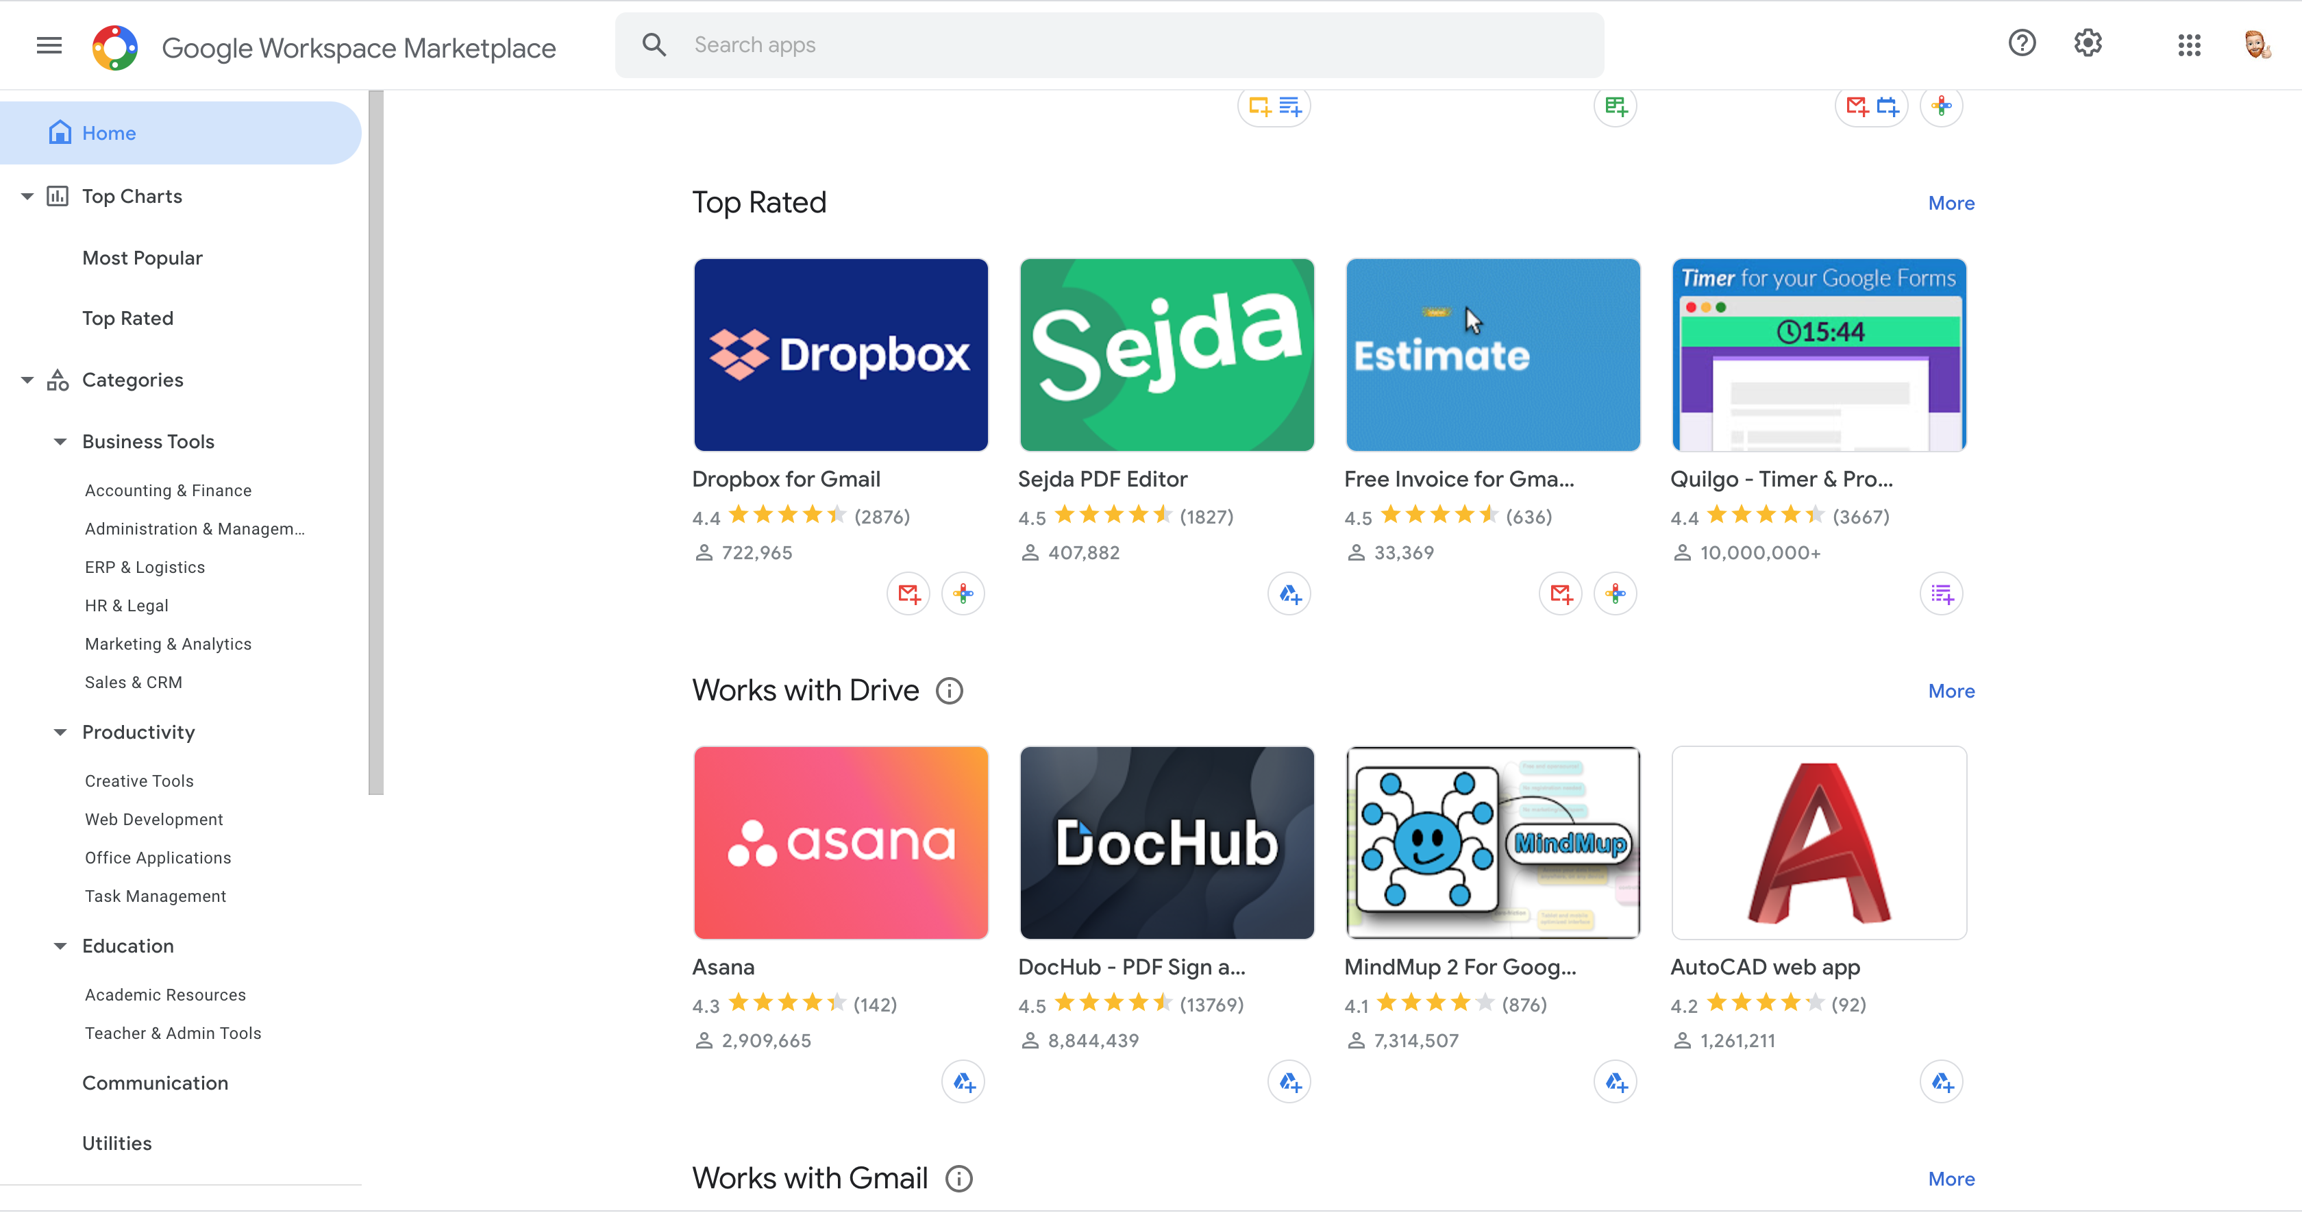Open the hamburger main menu
The image size is (2302, 1213).
[49, 45]
